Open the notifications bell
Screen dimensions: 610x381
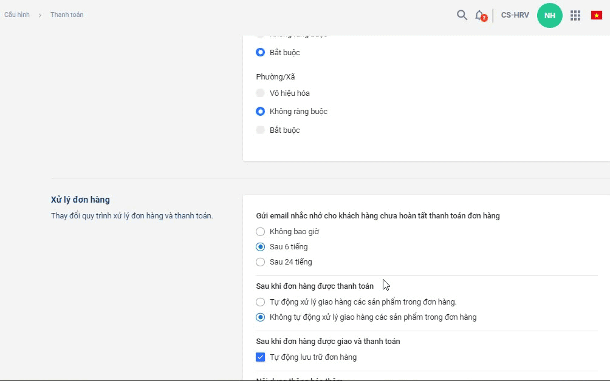pyautogui.click(x=479, y=15)
